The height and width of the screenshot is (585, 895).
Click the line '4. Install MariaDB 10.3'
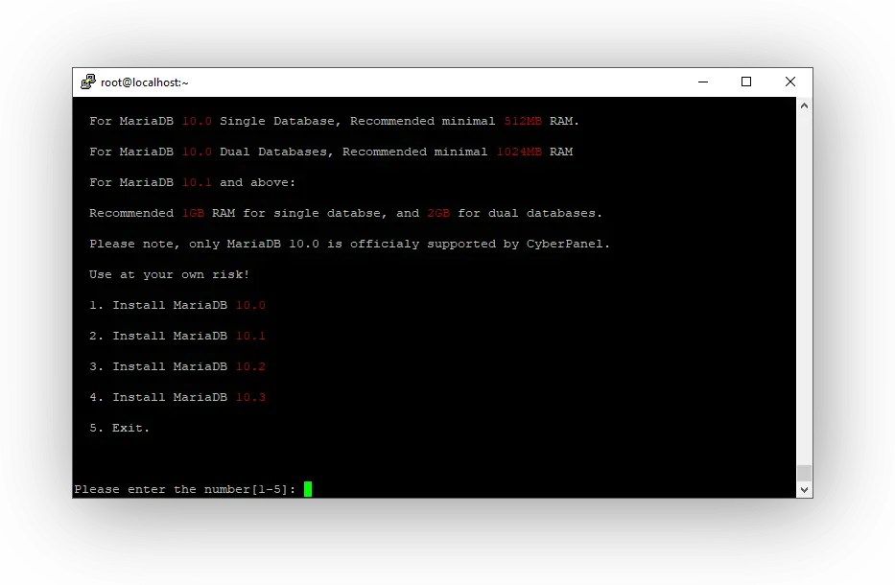(x=177, y=398)
